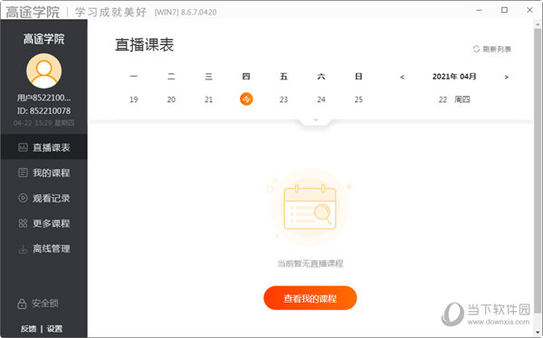Click the 反馈 feedback link
543x338 pixels.
[28, 329]
